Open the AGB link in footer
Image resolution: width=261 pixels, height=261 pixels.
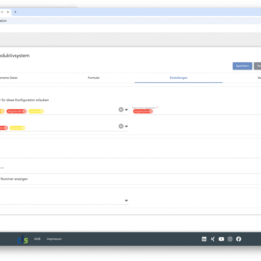(x=37, y=239)
